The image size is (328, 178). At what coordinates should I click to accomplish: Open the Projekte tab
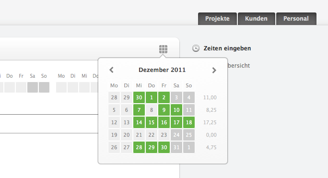coord(217,19)
